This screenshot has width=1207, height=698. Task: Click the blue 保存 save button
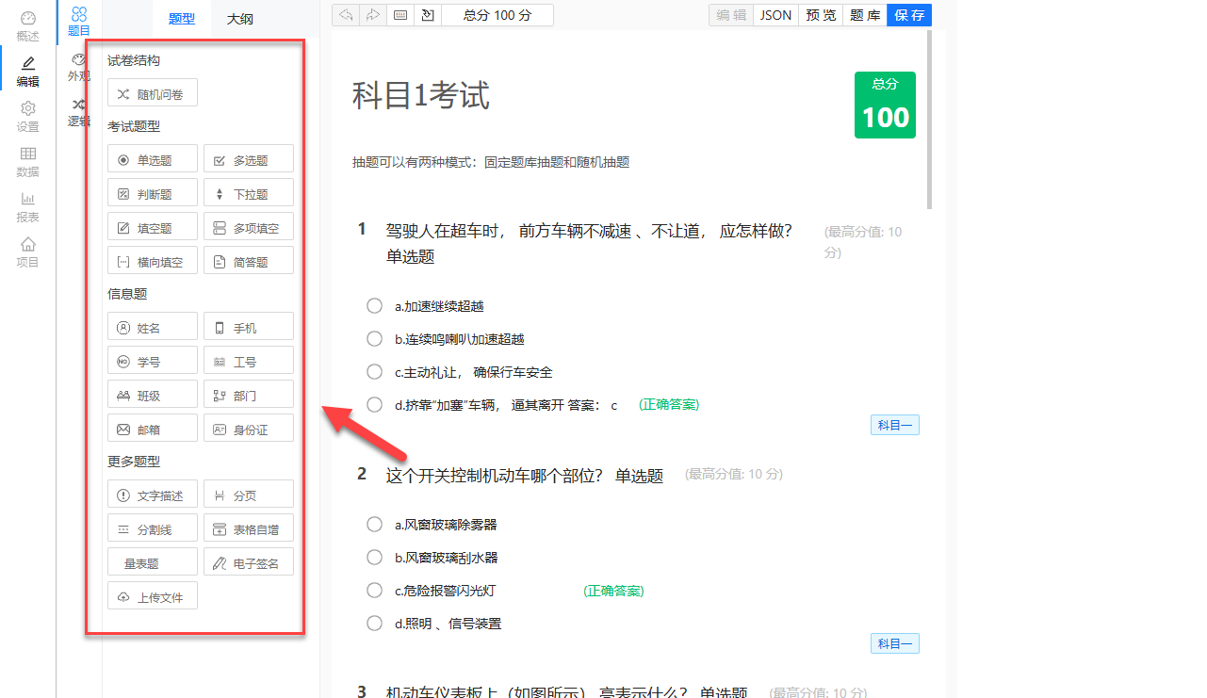tap(909, 15)
